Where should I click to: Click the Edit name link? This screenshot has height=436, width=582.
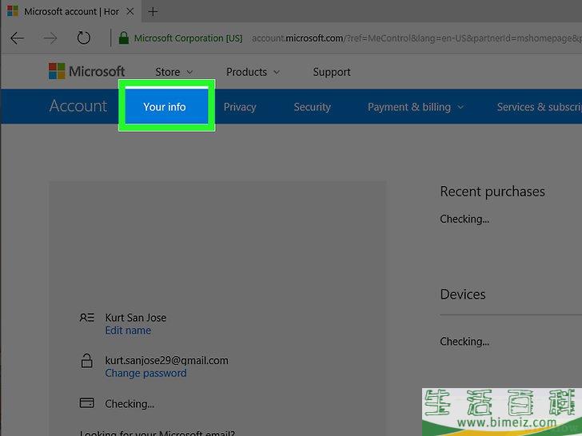click(x=128, y=331)
